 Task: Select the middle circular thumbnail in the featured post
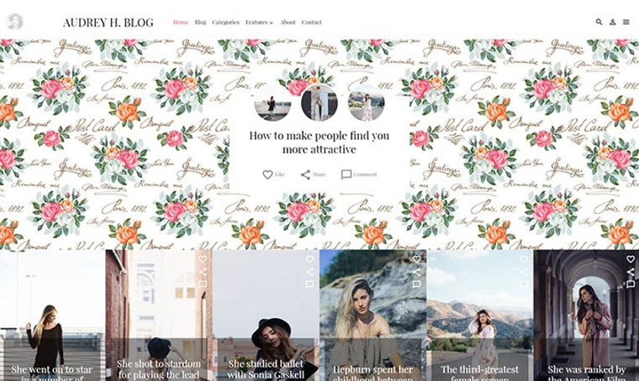point(319,103)
